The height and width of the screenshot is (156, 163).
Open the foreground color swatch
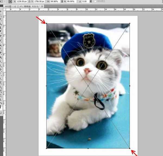[1, 106]
